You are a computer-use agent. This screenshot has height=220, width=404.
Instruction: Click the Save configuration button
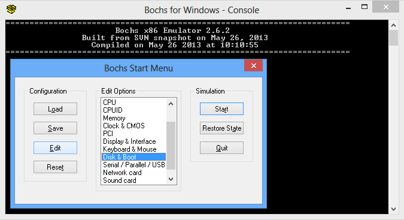[x=55, y=128]
